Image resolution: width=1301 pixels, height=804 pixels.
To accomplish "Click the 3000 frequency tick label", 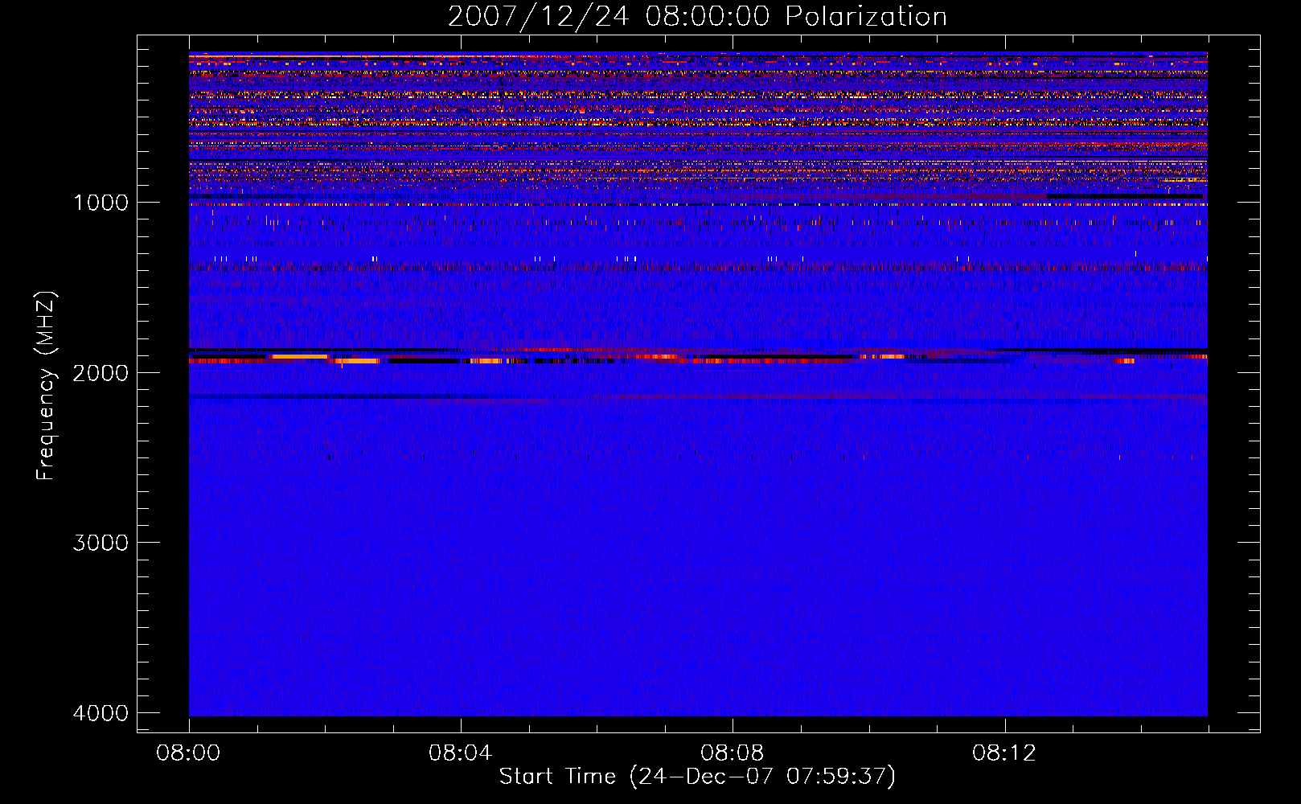I will 101,543.
